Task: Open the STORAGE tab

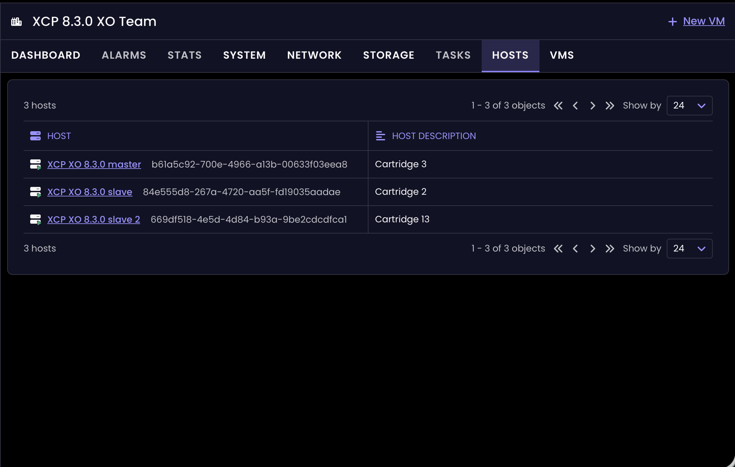Action: coord(388,55)
